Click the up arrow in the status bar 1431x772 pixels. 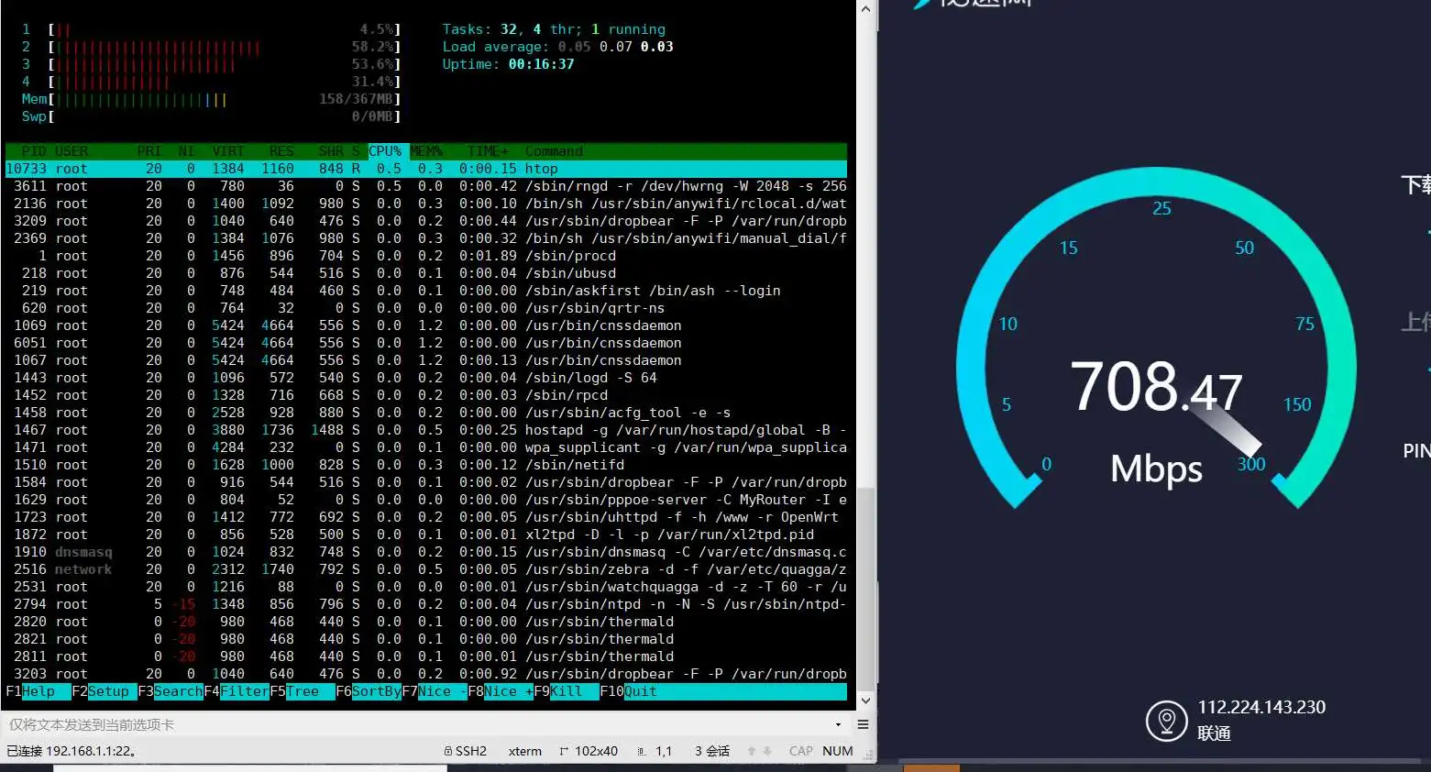(x=752, y=751)
